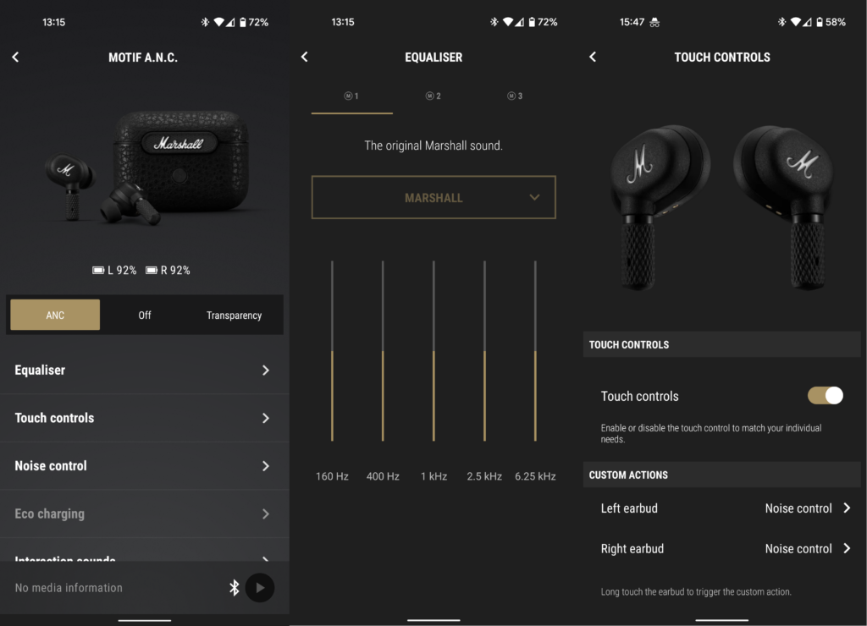Tap the right earbud picture in Touch Controls
867x626 pixels.
point(783,206)
